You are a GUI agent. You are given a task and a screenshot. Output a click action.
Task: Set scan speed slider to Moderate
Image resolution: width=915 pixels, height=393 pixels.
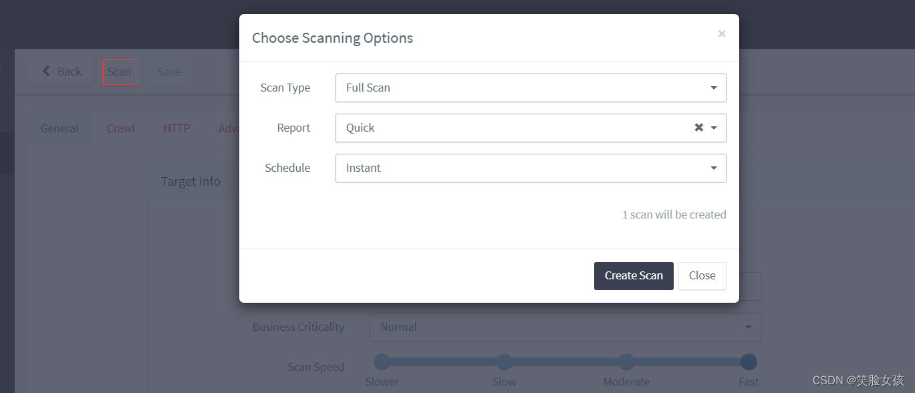(x=626, y=362)
